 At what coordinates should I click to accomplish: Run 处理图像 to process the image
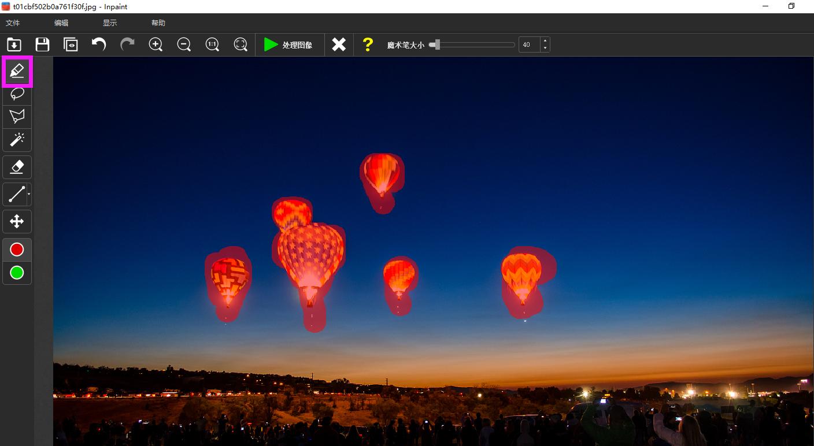(x=288, y=44)
